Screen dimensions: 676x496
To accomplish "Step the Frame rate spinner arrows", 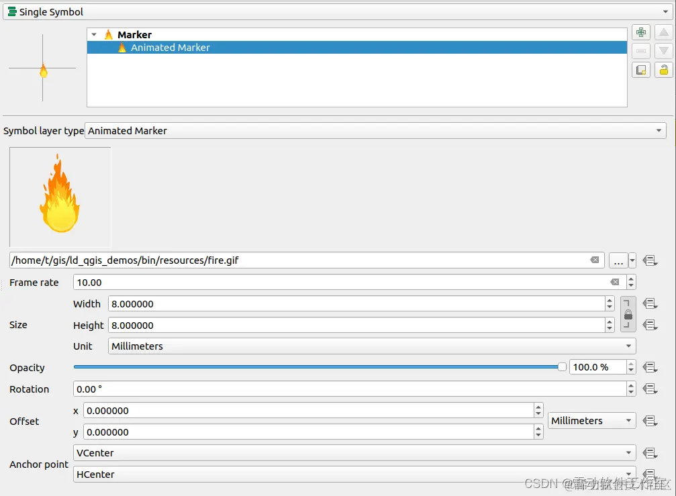I will (x=631, y=283).
